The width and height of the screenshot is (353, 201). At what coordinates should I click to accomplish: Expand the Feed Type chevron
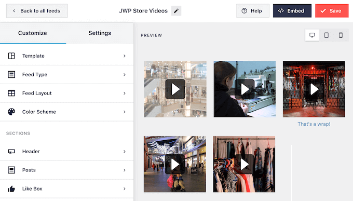125,75
